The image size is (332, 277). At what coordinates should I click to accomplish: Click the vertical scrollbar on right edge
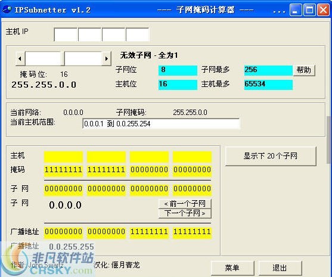click(x=329, y=139)
